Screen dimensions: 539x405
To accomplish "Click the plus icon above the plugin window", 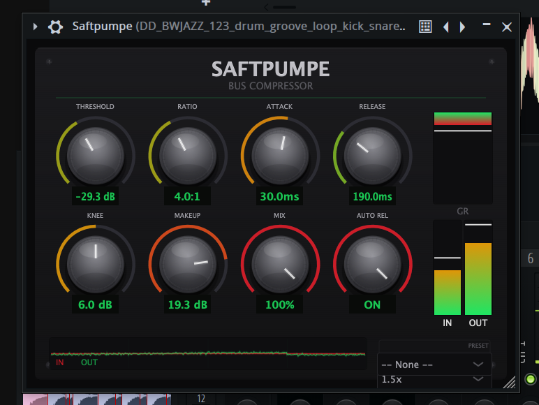I will tap(205, 2).
